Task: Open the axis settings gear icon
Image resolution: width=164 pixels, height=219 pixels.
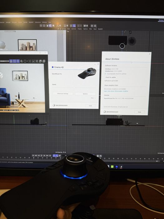Action: (x=60, y=26)
